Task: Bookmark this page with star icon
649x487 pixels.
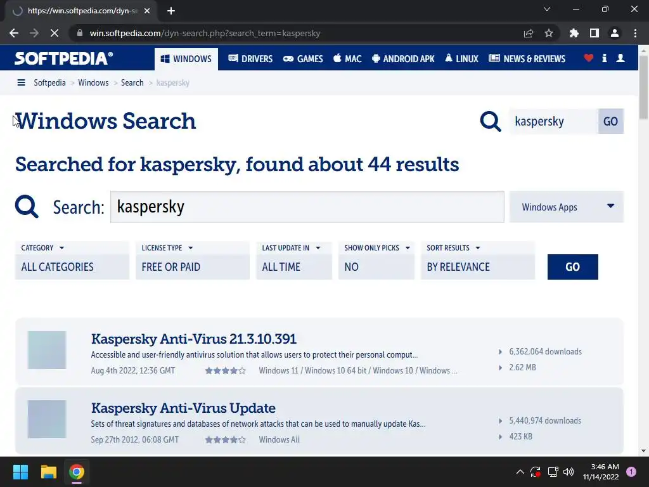Action: click(549, 33)
